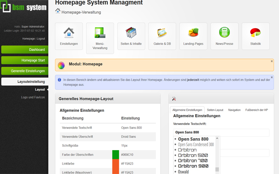
Task: Close the Modul: Homepage banner
Action: point(271,61)
